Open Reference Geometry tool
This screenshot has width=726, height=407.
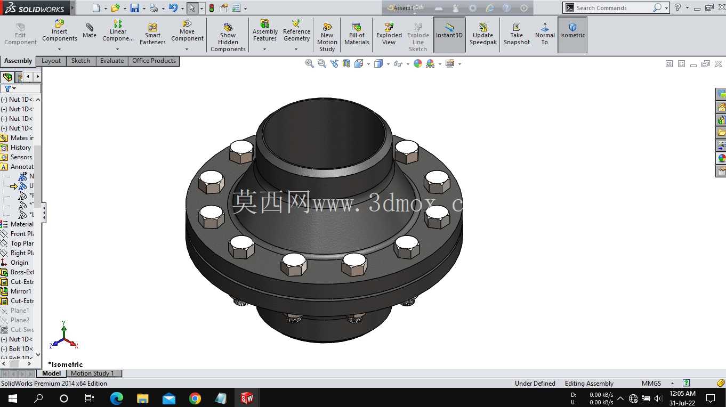click(296, 31)
